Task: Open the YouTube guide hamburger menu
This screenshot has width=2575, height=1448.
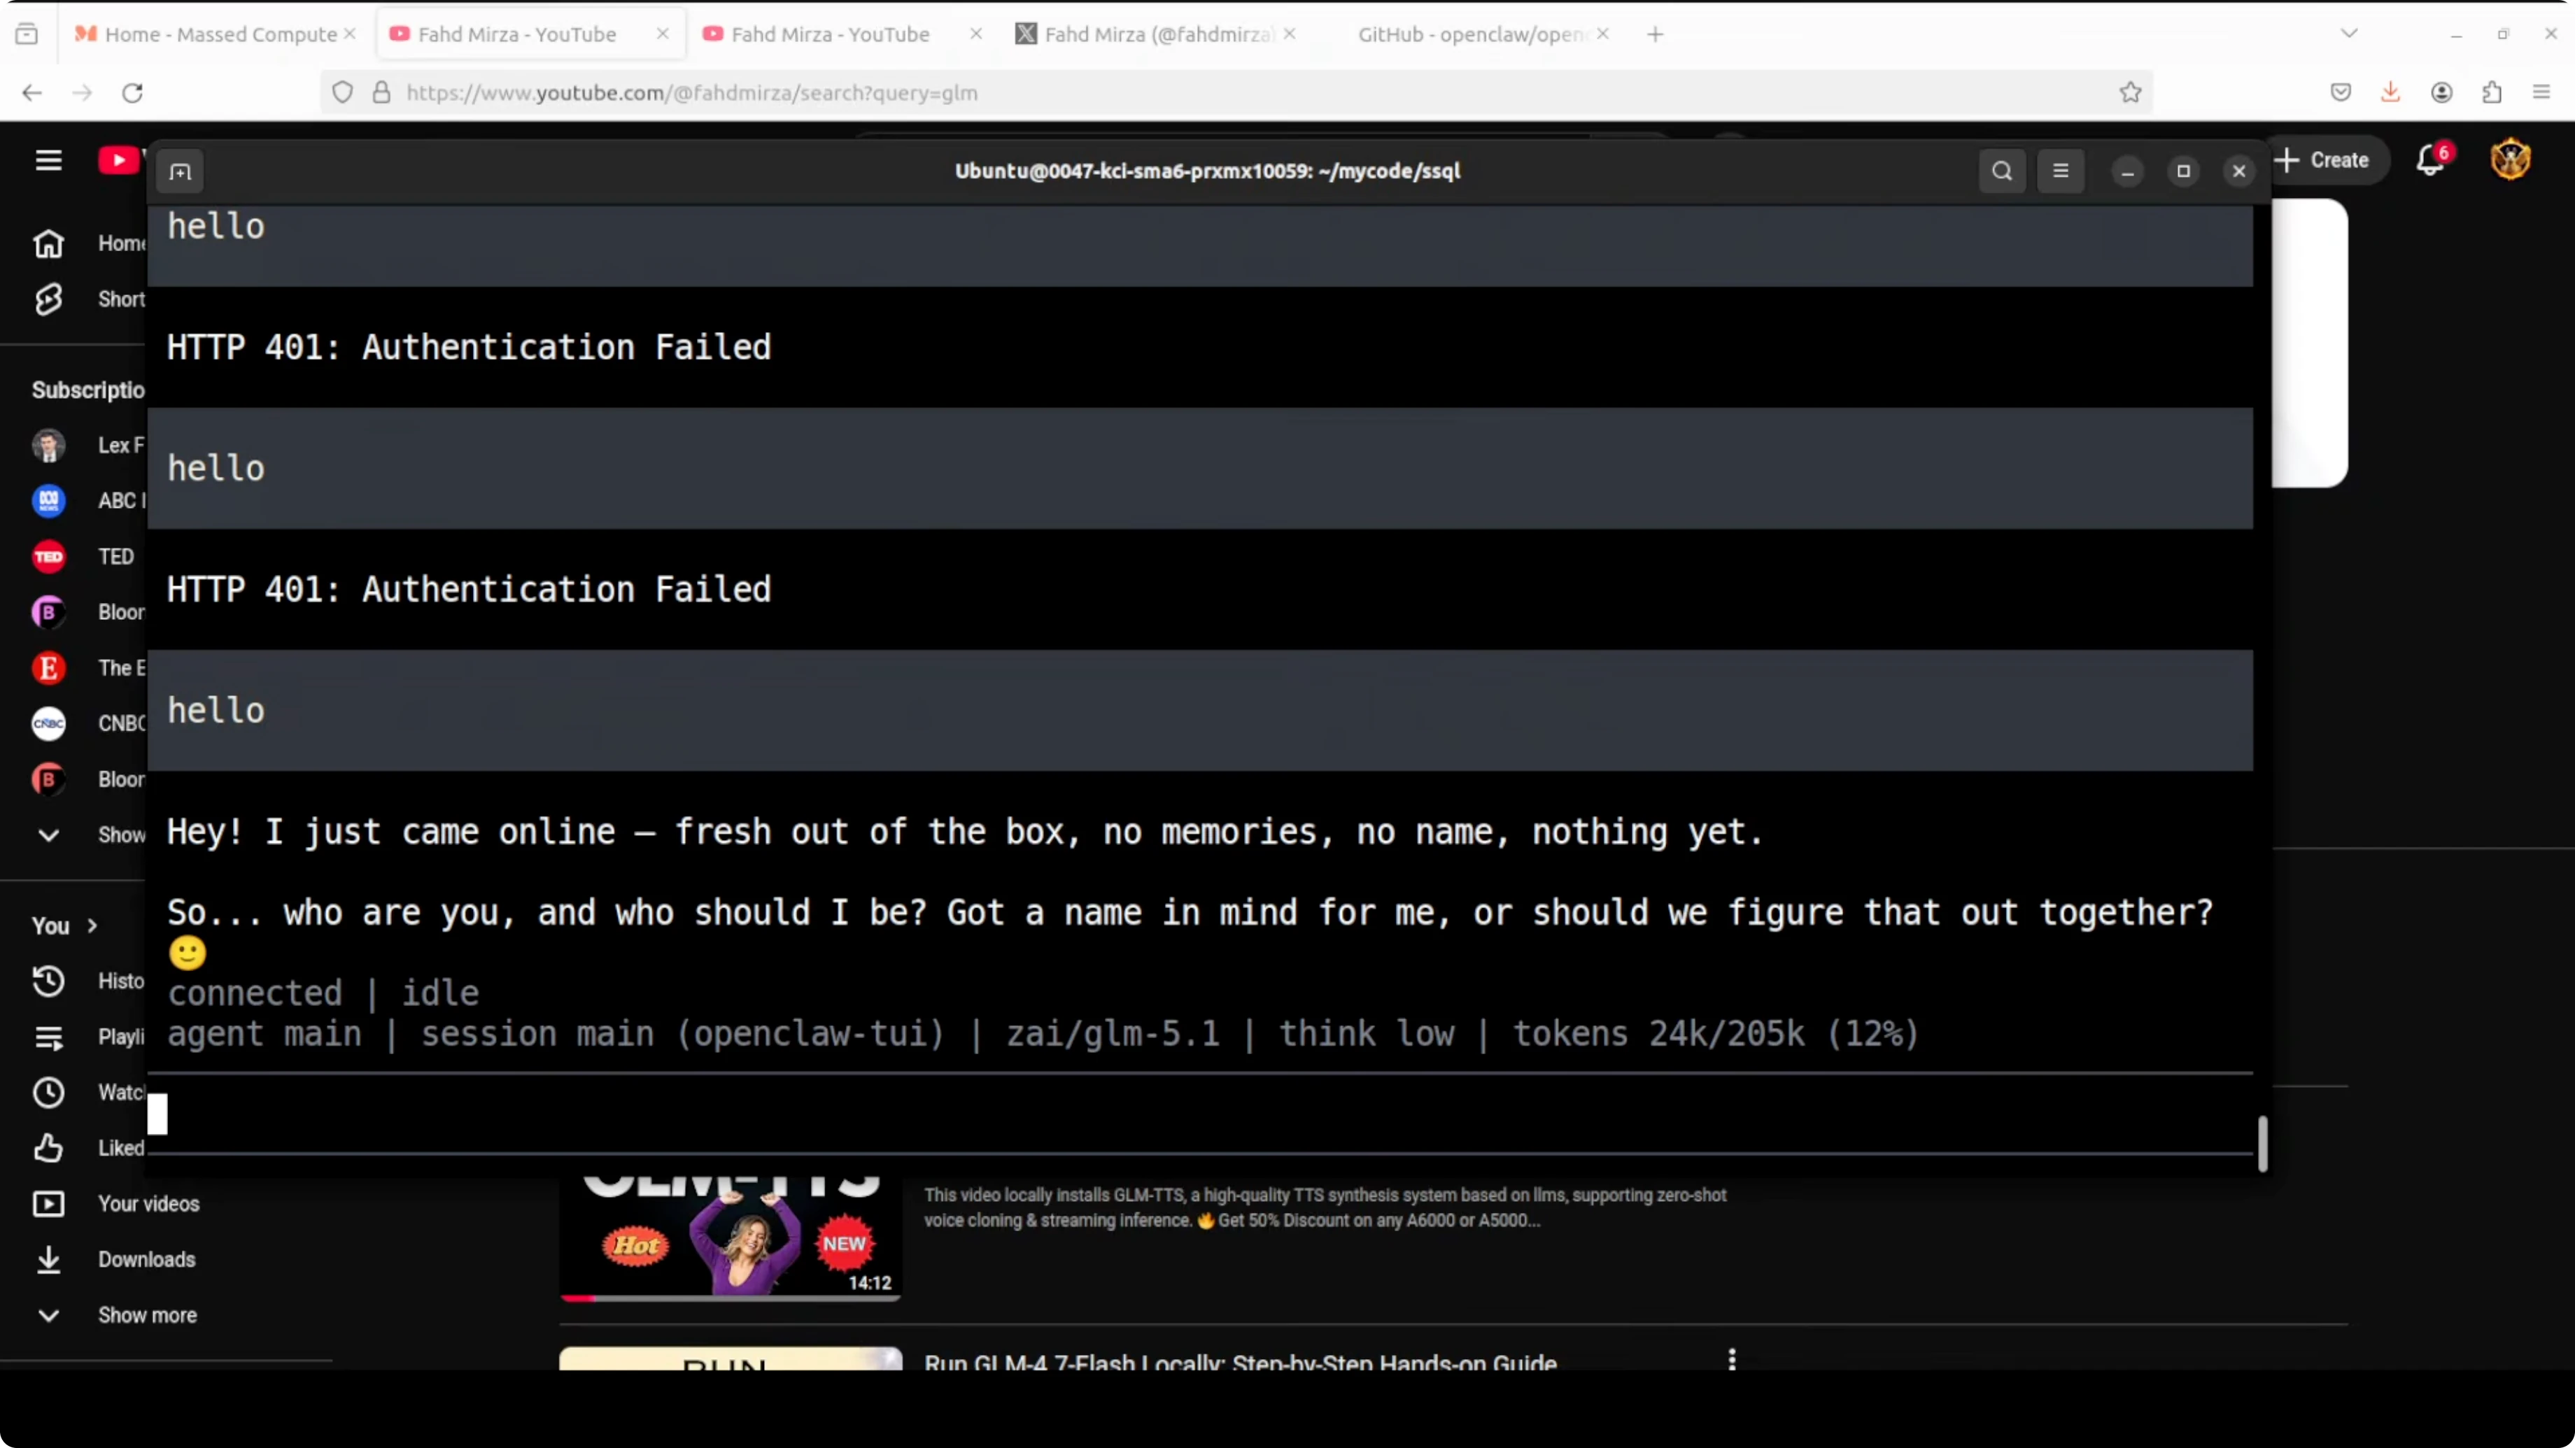Action: point(48,160)
